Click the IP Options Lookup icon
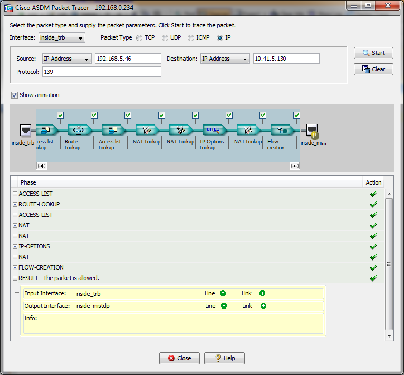Viewport: 404px width, 375px height. click(215, 130)
